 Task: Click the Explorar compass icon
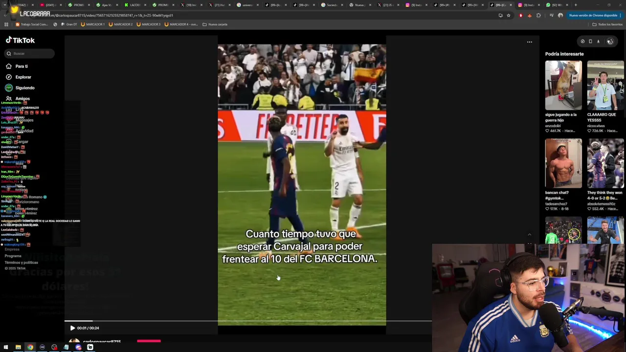[9, 77]
